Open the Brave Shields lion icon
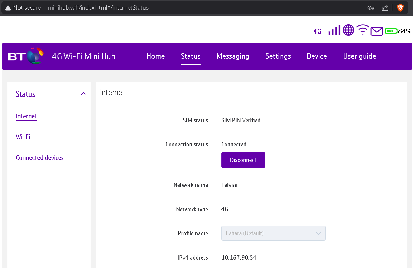Screen dimensions: 413x268 click(400, 8)
